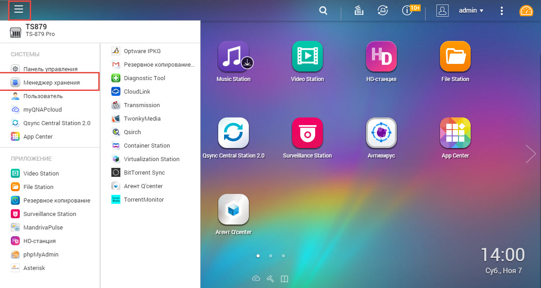This screenshot has height=288, width=541.
Task: Expand the admin account dropdown
Action: [471, 10]
